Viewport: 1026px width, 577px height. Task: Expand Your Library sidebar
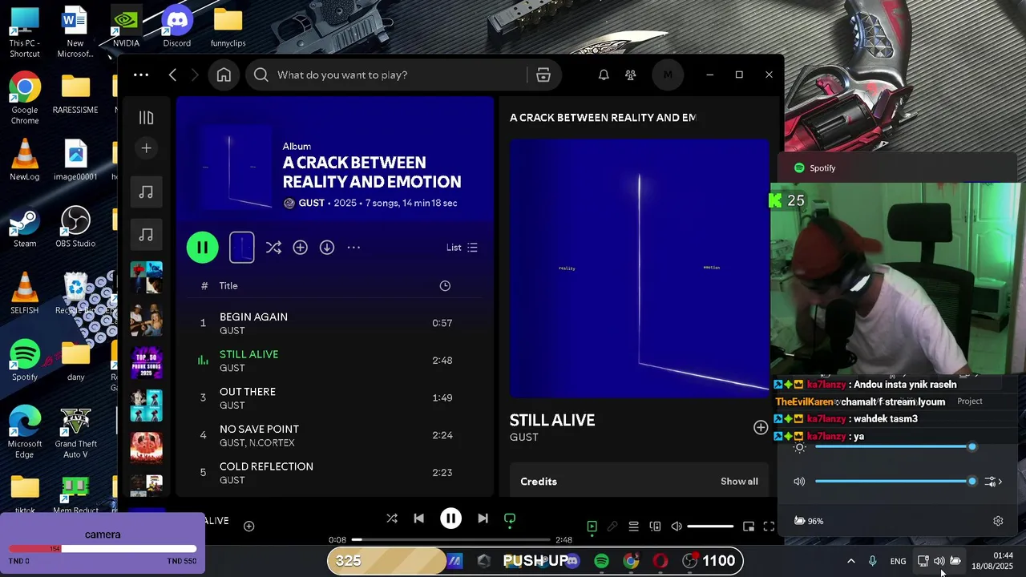pos(146,118)
